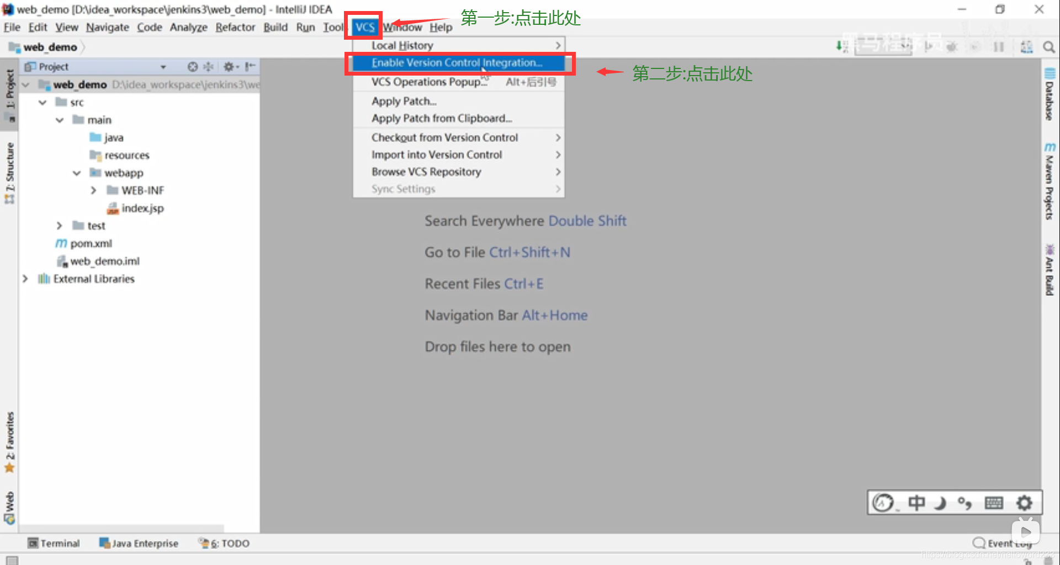1060x565 pixels.
Task: Expand Browse VCS Repository submenu
Action: click(x=459, y=172)
